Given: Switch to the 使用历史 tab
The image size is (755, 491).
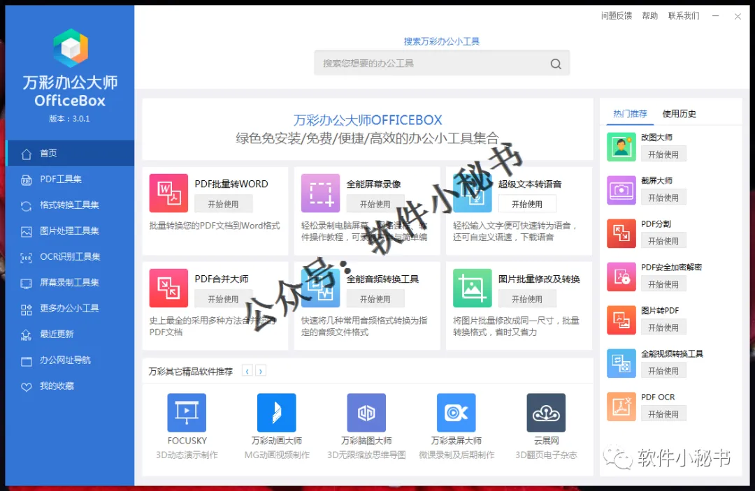Looking at the screenshot, I should pyautogui.click(x=679, y=114).
